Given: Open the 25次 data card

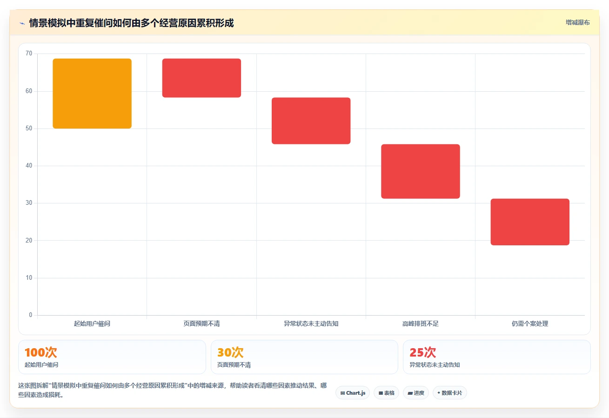Looking at the screenshot, I should (x=497, y=357).
